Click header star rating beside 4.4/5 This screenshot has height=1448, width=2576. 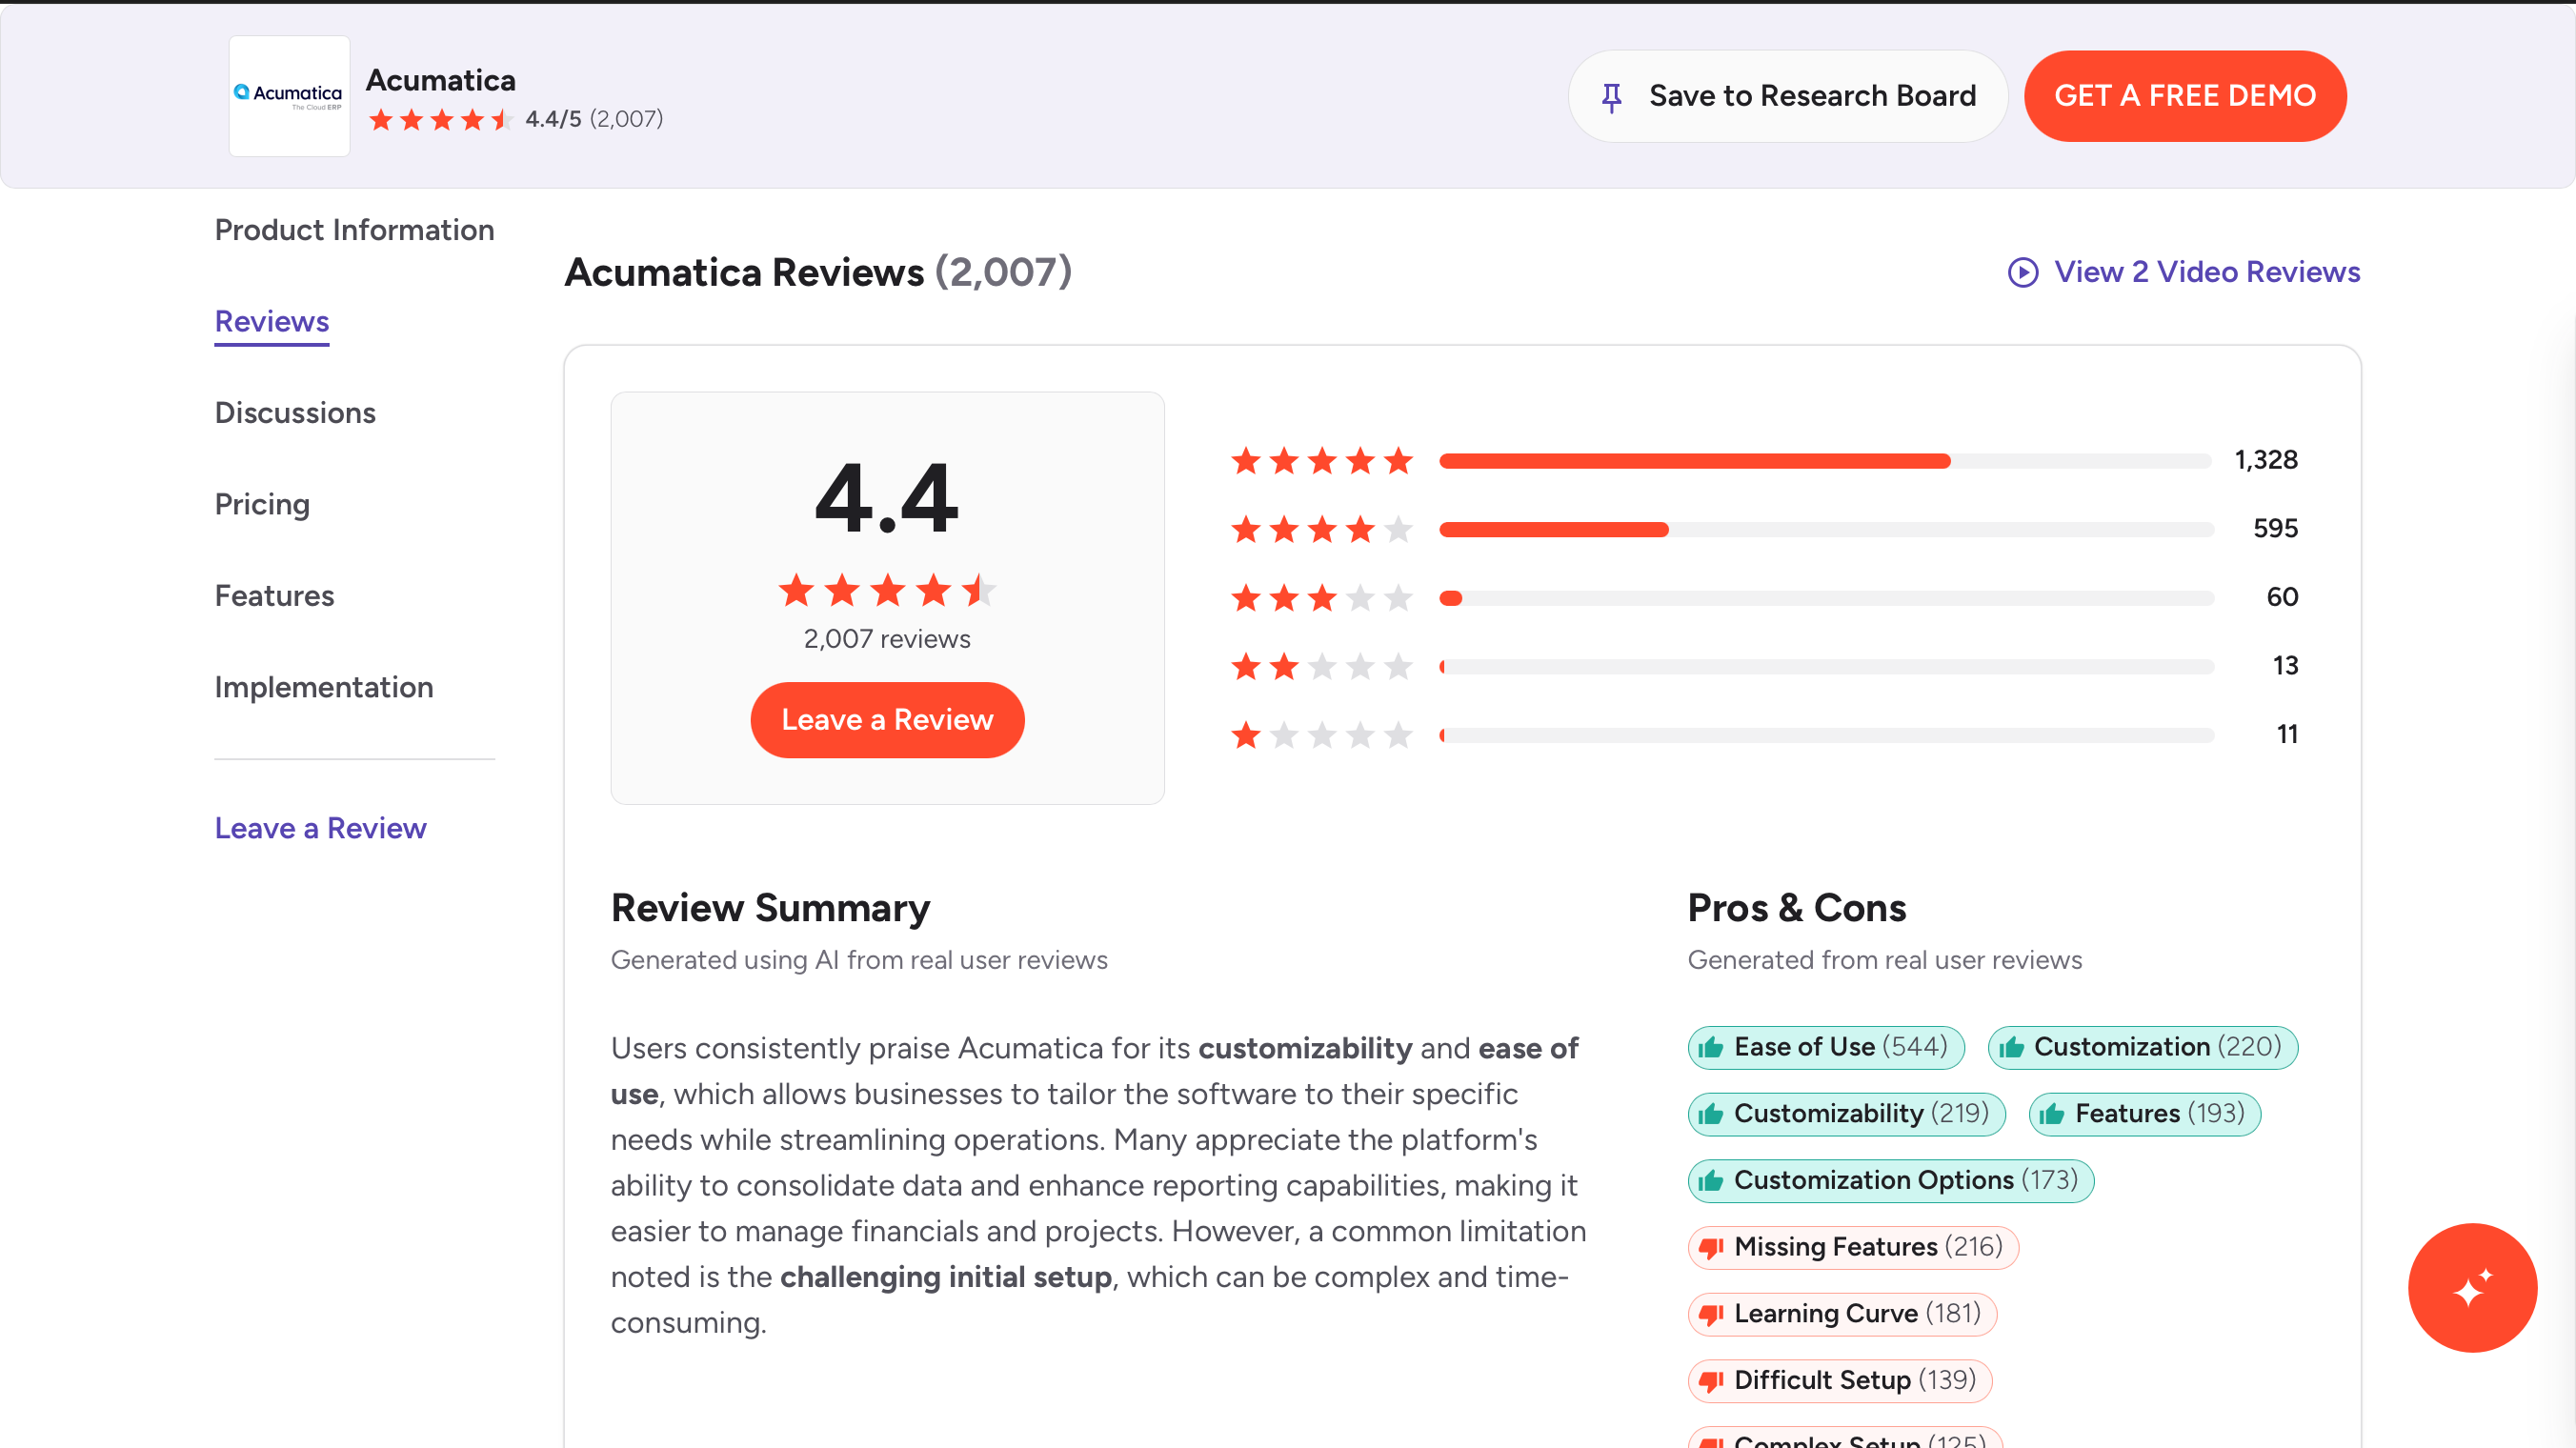pos(440,120)
